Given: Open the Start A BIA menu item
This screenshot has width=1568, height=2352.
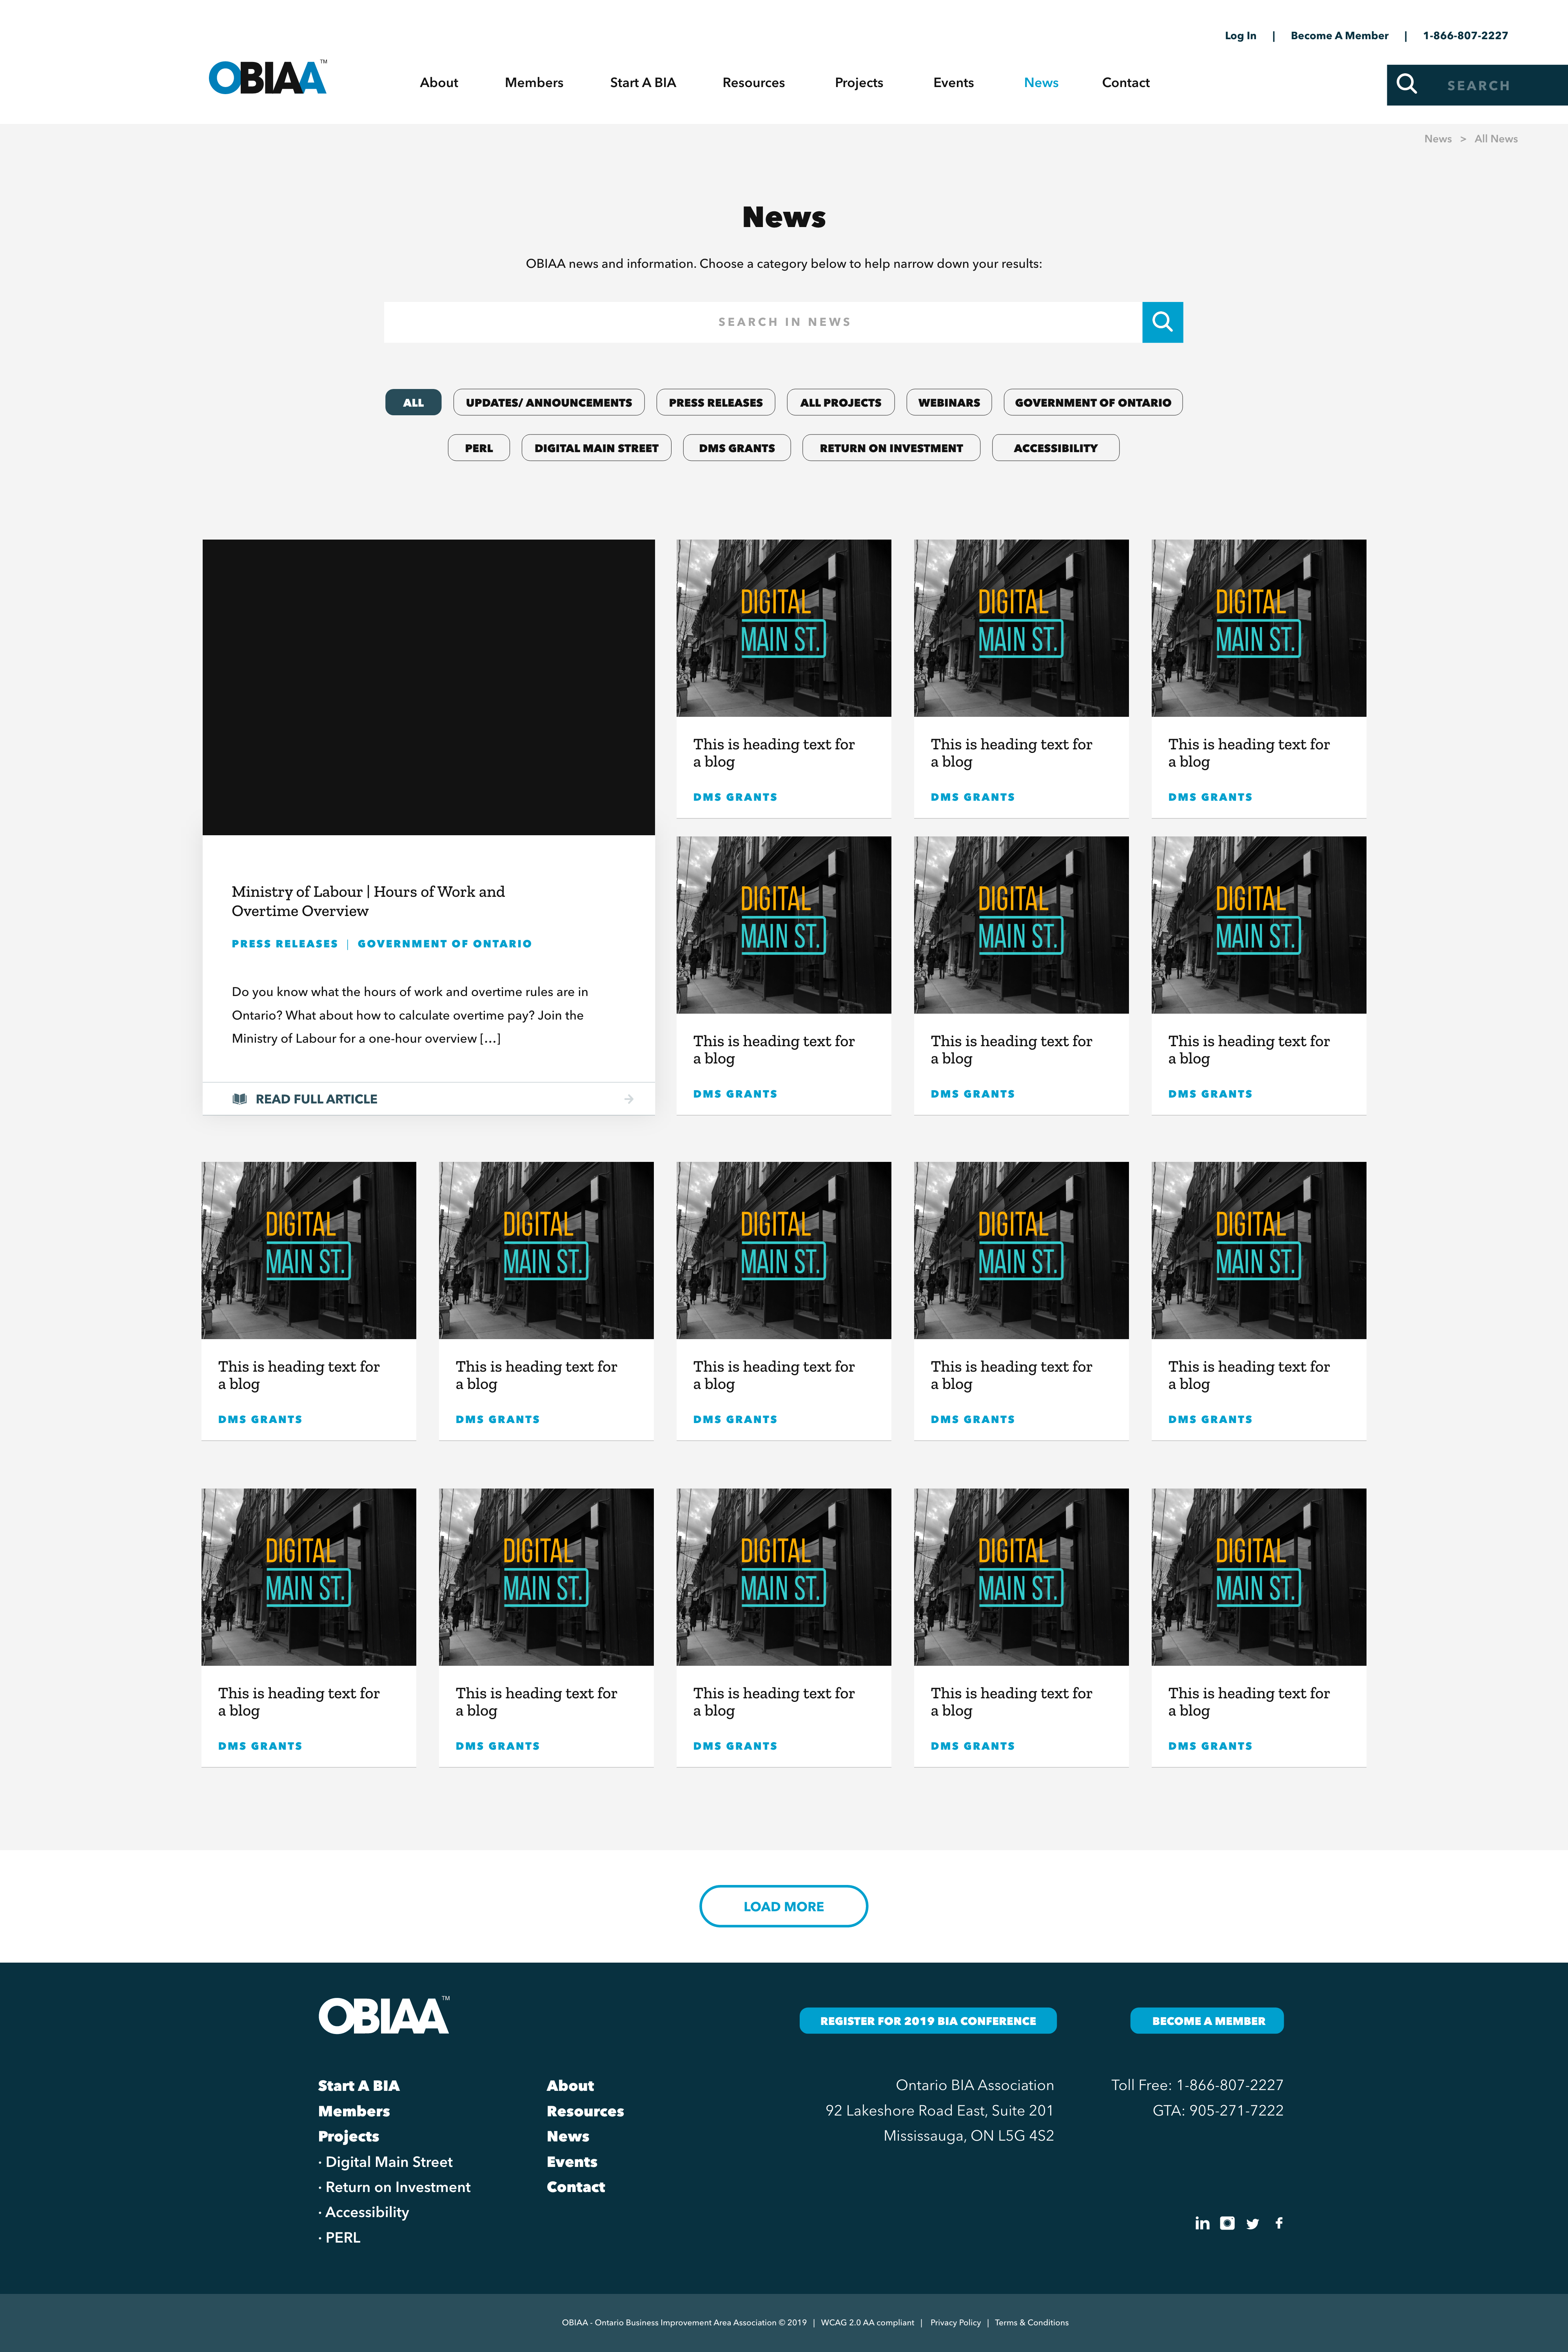Looking at the screenshot, I should pyautogui.click(x=643, y=83).
